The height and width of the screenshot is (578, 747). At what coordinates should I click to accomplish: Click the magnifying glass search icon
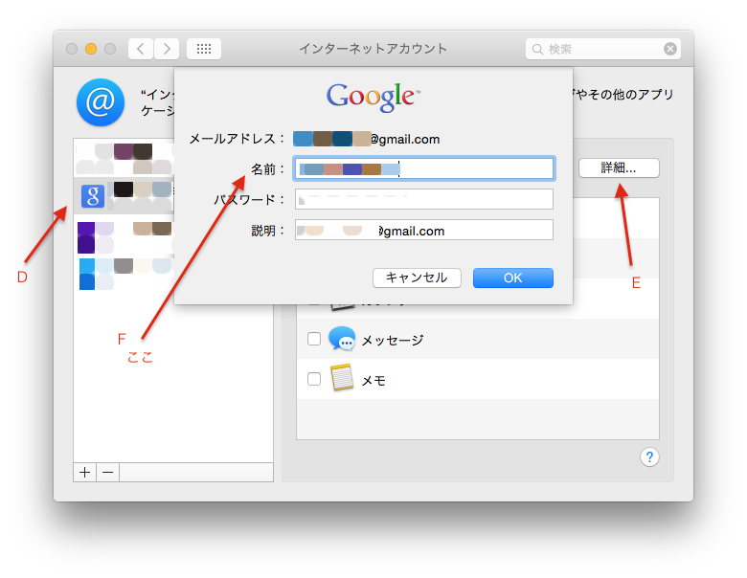pos(537,49)
